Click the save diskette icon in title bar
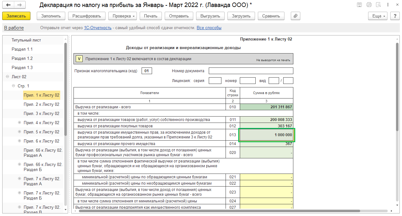The image size is (402, 216). click(359, 5)
